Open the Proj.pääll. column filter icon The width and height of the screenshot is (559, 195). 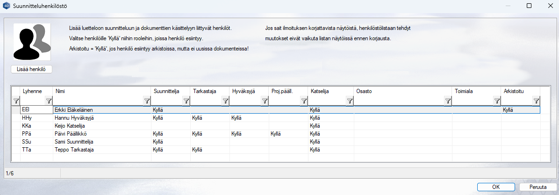[304, 101]
